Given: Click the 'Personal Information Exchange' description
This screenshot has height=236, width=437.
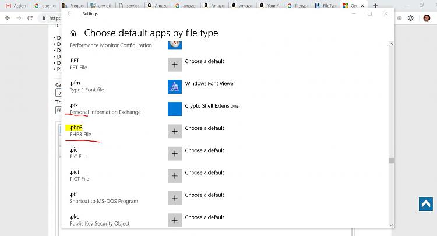Looking at the screenshot, I should (105, 112).
